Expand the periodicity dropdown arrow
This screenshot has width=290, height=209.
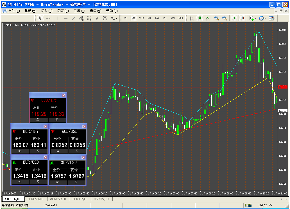[265, 18]
